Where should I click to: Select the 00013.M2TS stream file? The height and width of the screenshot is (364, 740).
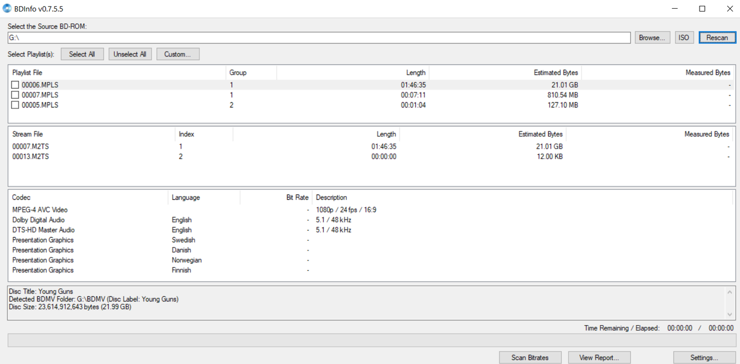371,157
